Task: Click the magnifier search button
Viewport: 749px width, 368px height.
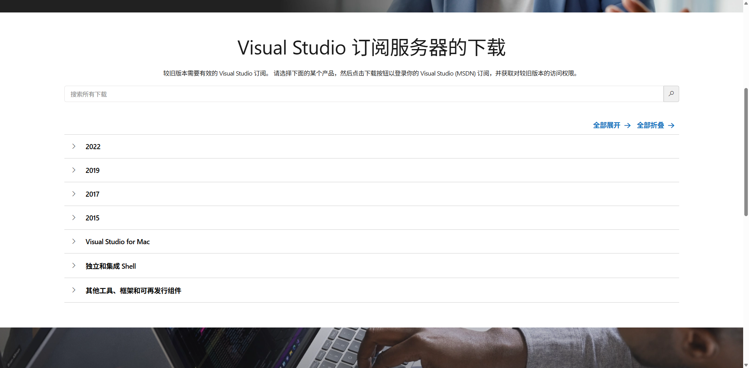Action: (671, 94)
